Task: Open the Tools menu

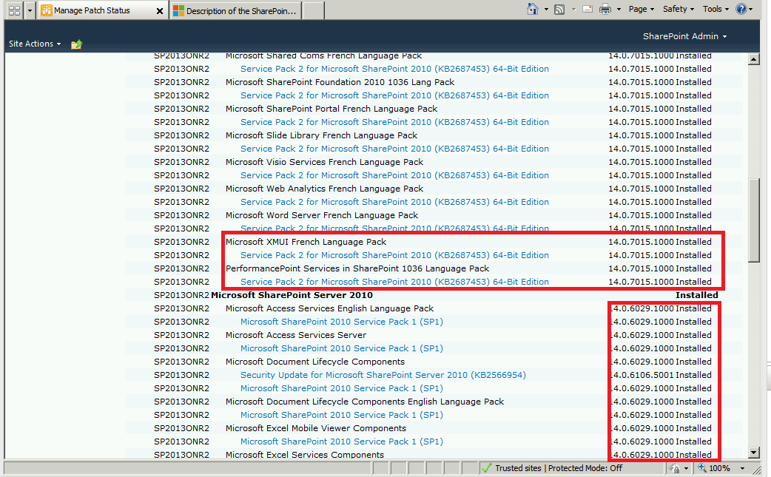Action: tap(716, 9)
